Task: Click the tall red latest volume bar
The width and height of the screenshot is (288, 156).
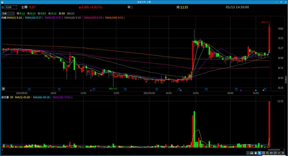Action: [269, 124]
